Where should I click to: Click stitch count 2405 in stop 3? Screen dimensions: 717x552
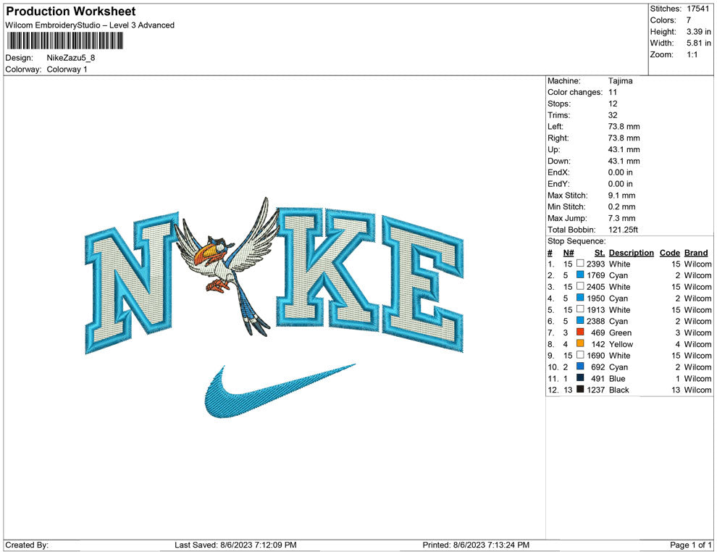(x=596, y=287)
